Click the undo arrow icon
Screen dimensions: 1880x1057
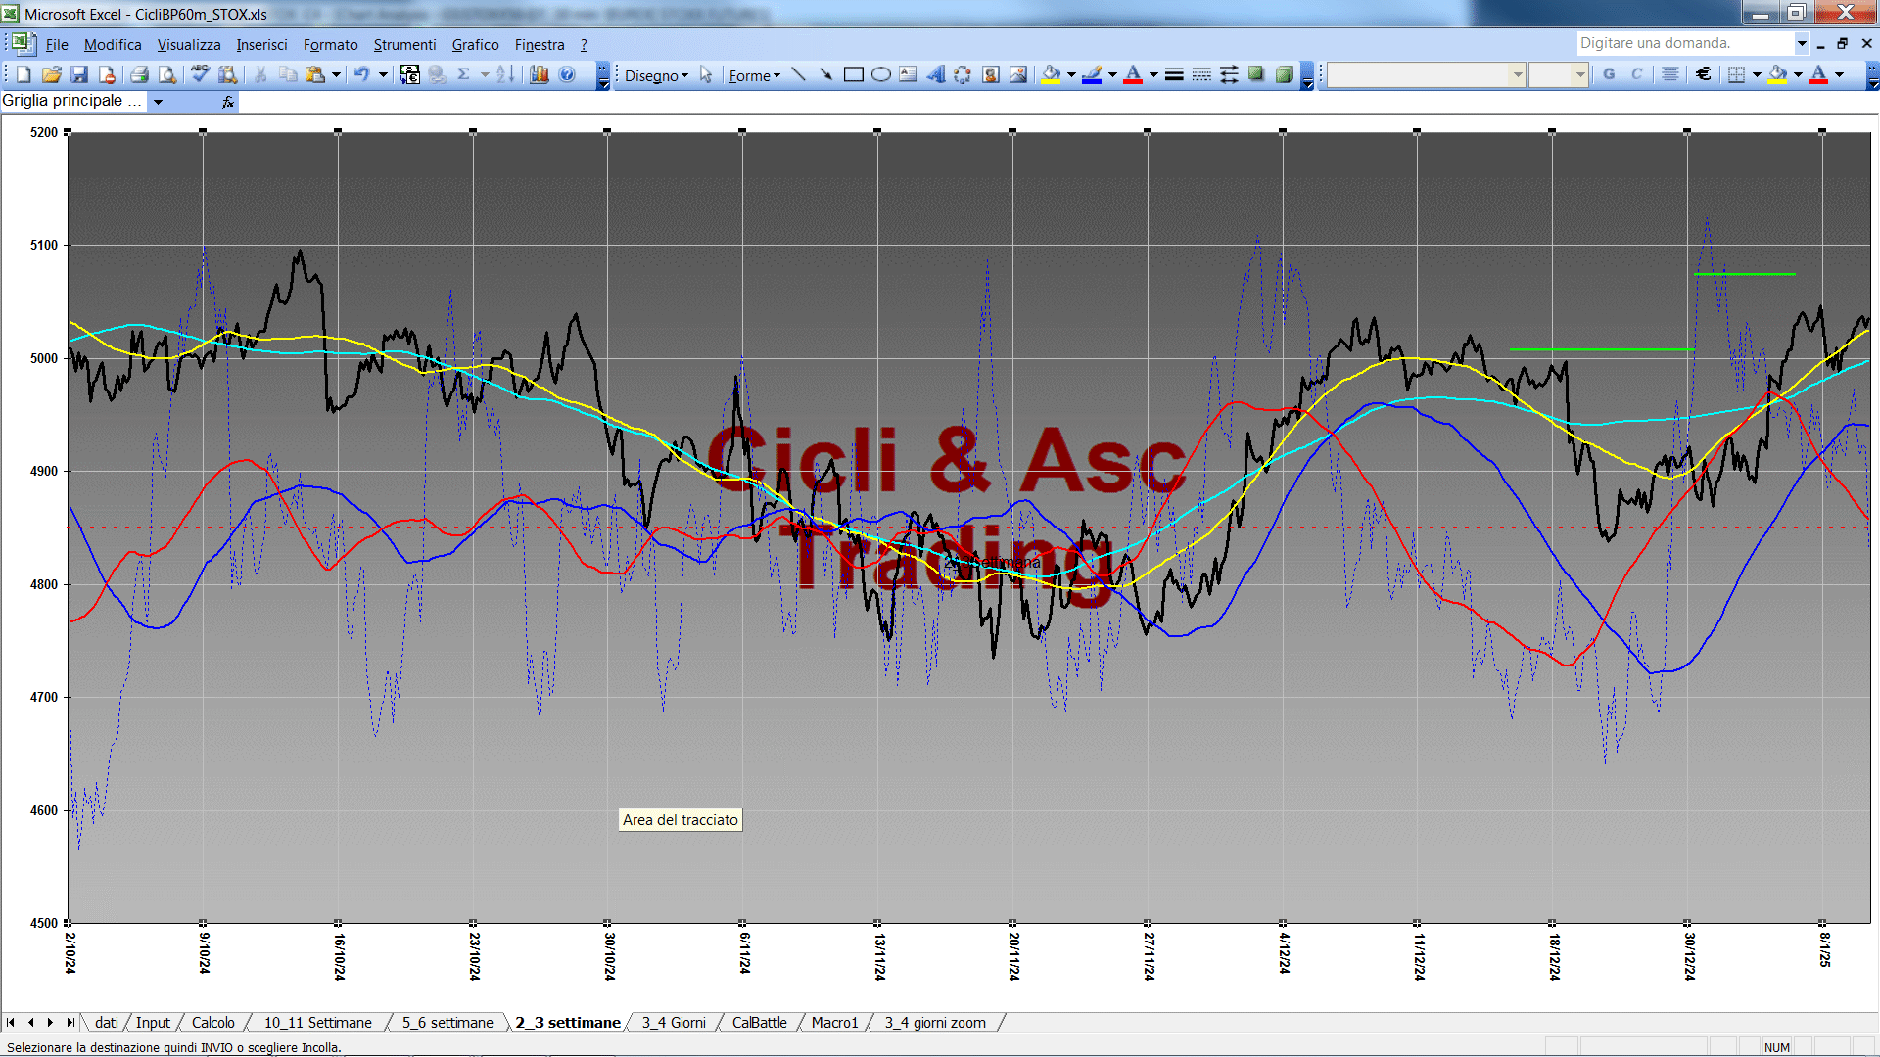[x=361, y=74]
